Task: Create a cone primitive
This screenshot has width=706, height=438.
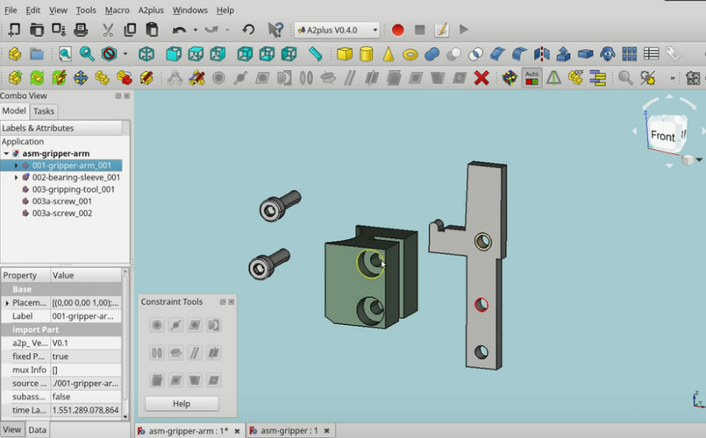Action: (x=389, y=54)
